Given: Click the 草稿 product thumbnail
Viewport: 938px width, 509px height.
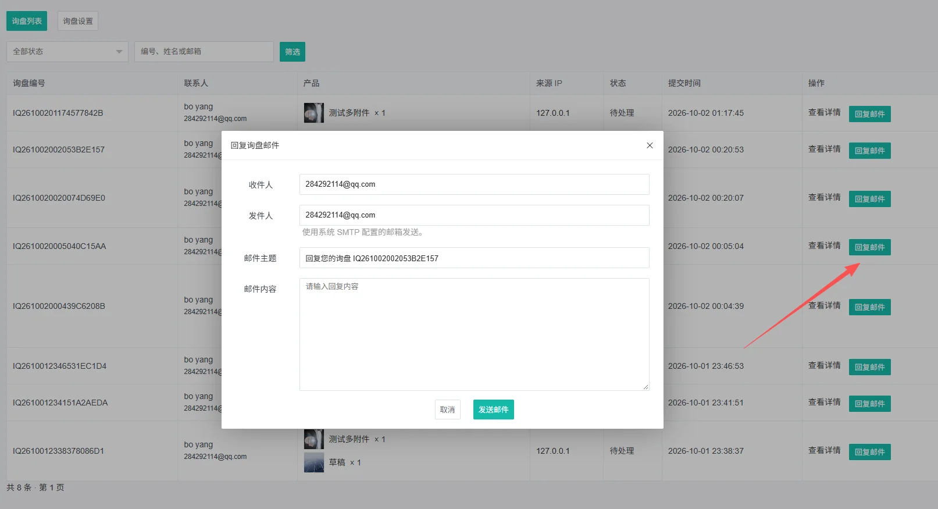Looking at the screenshot, I should pyautogui.click(x=314, y=462).
